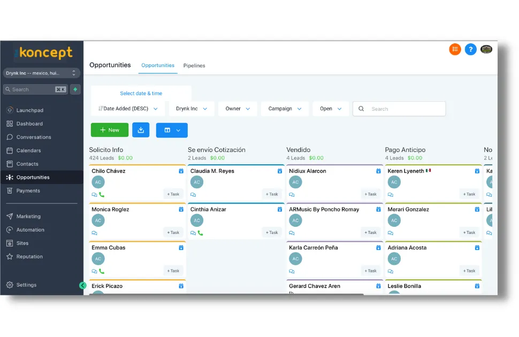Image resolution: width=519 pixels, height=337 pixels.
Task: Click conversation icon on Nidiux Alarcon card
Action: [x=292, y=195]
